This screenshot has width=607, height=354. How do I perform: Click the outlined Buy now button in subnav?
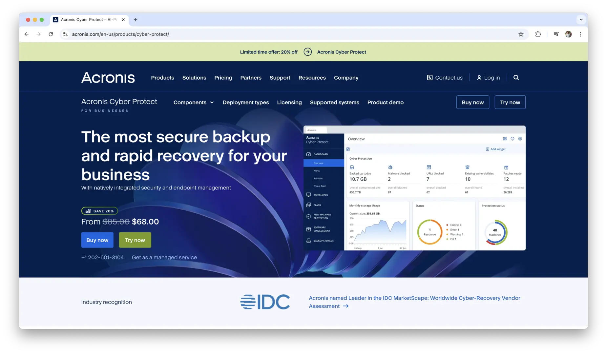[x=473, y=102]
